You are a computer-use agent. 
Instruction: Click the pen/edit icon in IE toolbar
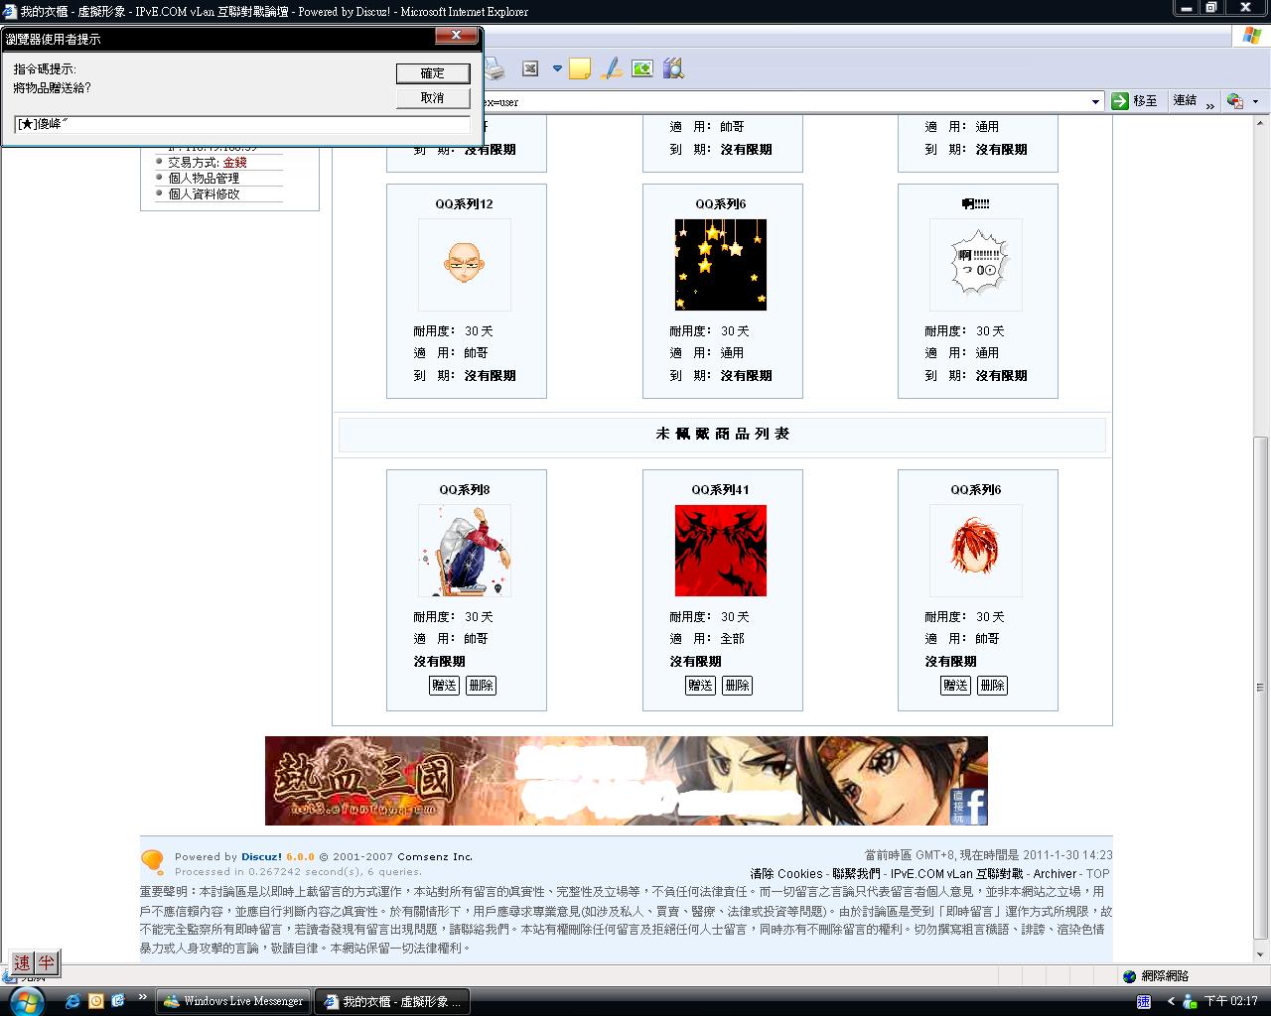pos(612,68)
